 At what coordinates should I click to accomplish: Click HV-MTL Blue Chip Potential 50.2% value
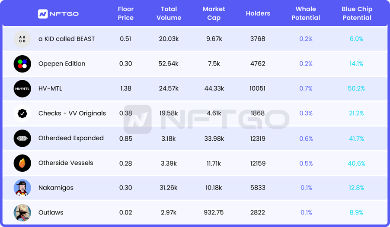point(356,88)
